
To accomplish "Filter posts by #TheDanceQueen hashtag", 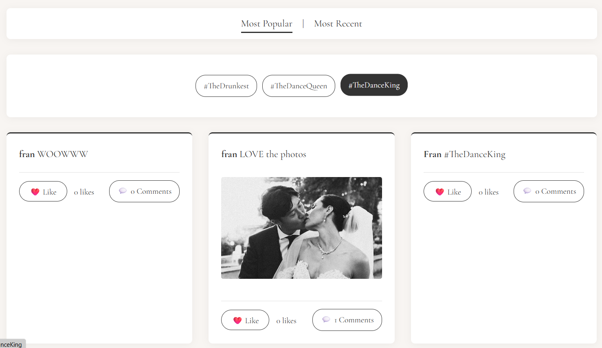I will click(x=299, y=86).
